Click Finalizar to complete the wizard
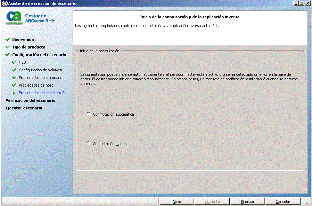 point(247,201)
